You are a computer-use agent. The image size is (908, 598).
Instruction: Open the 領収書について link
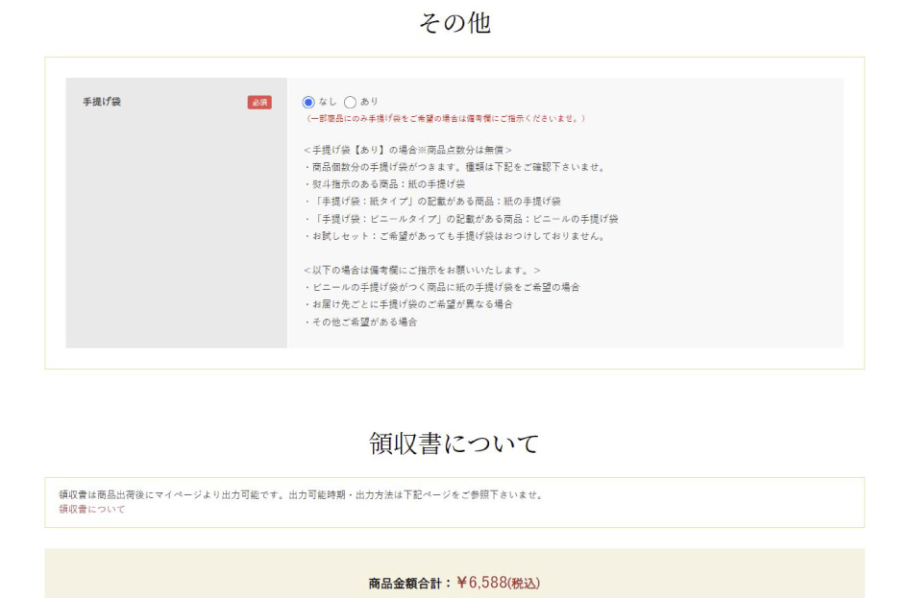[x=92, y=510]
